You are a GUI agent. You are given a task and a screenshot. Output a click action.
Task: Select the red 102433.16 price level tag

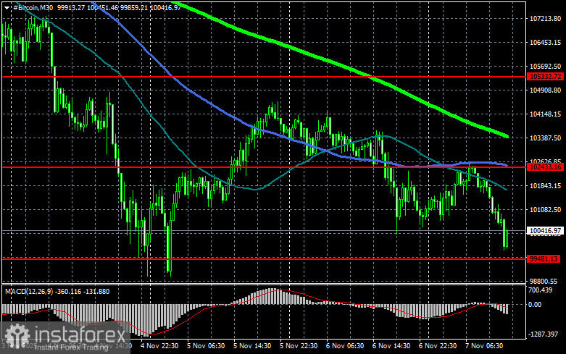pyautogui.click(x=545, y=167)
